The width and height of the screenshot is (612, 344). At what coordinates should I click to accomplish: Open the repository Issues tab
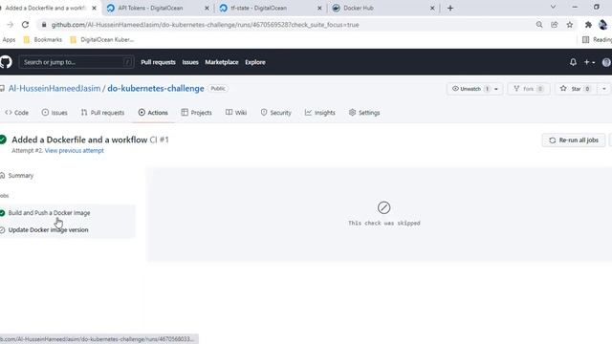(x=55, y=113)
